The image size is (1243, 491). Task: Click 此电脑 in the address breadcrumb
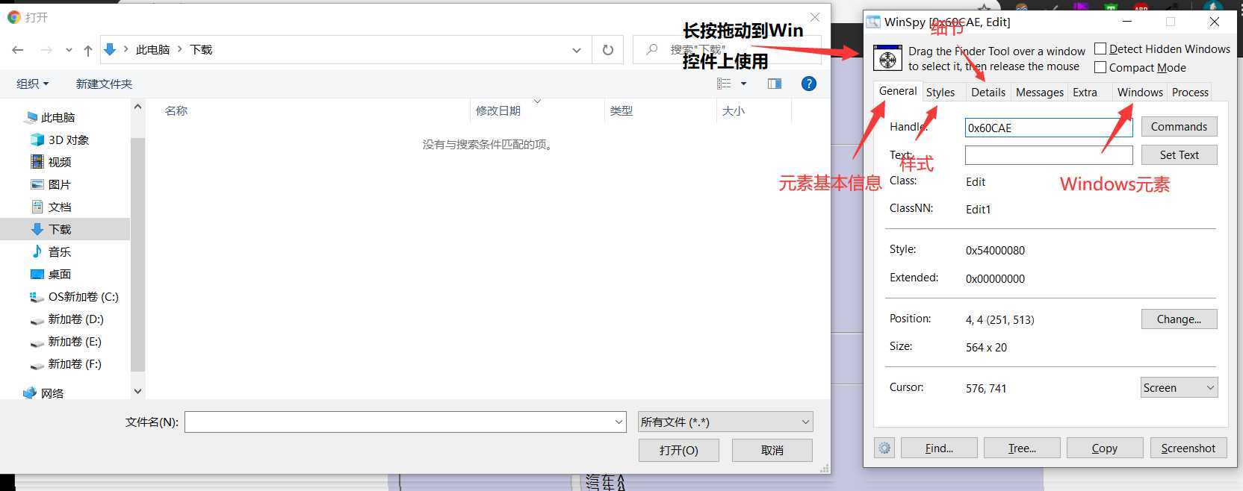(153, 50)
